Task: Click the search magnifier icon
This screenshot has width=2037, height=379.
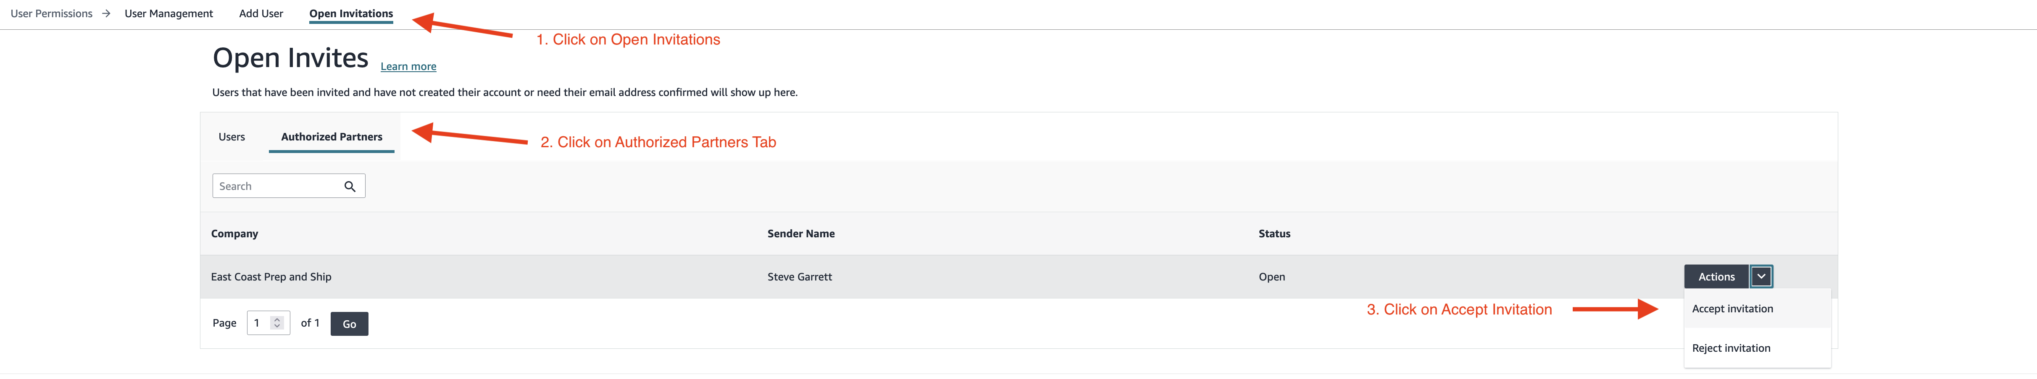Action: pos(350,186)
